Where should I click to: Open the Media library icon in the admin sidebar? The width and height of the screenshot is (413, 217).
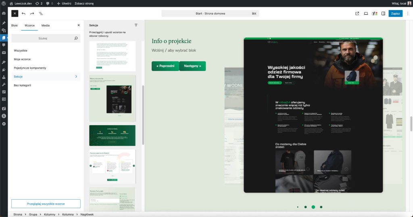click(x=4, y=30)
